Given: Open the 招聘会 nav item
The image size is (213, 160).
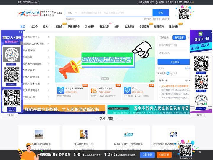Looking at the screenshot, I should [59, 27].
